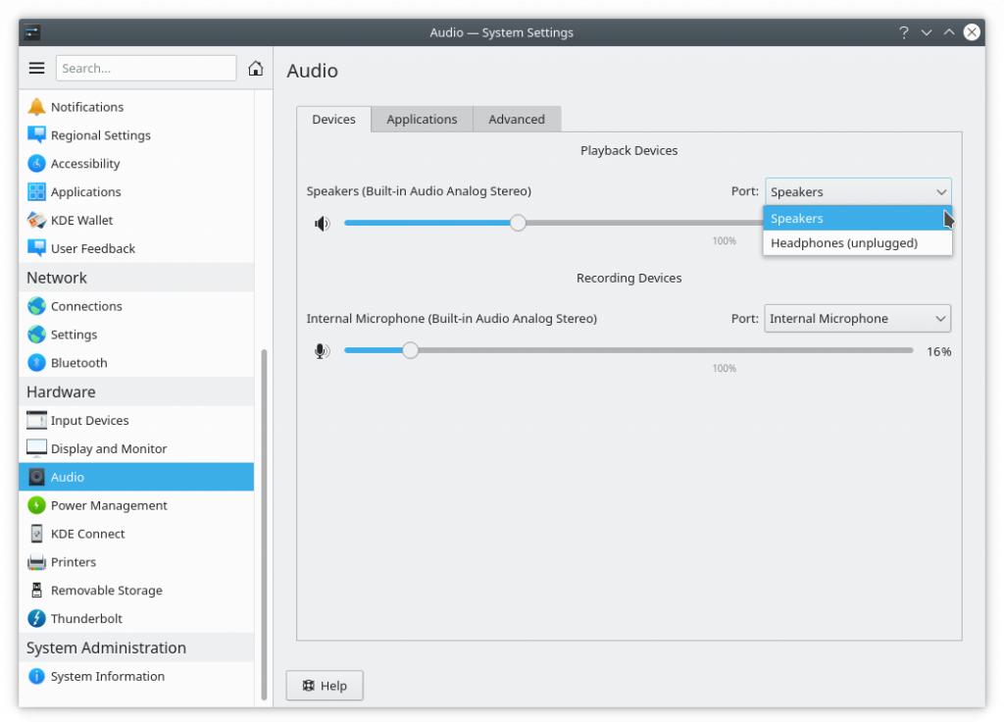This screenshot has height=726, width=1004.
Task: Open the Advanced tab
Action: [516, 120]
